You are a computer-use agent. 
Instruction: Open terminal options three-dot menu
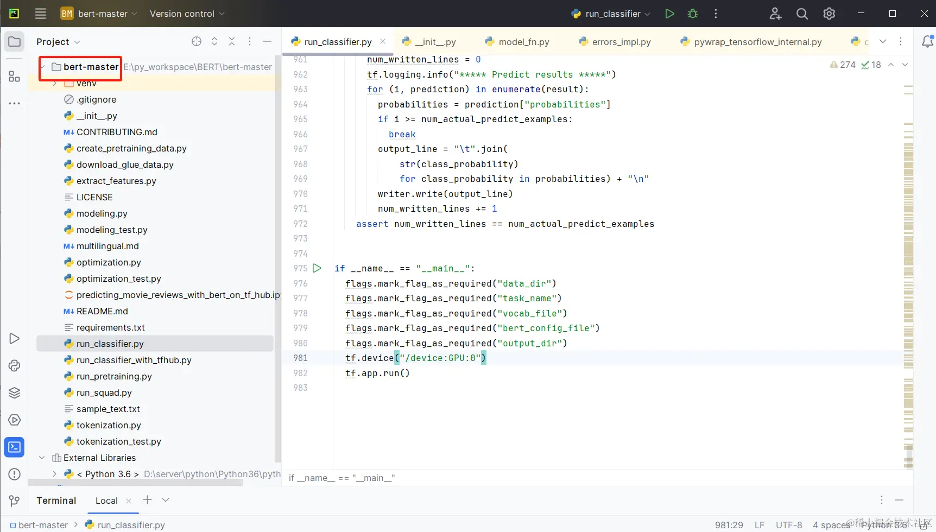coord(882,500)
